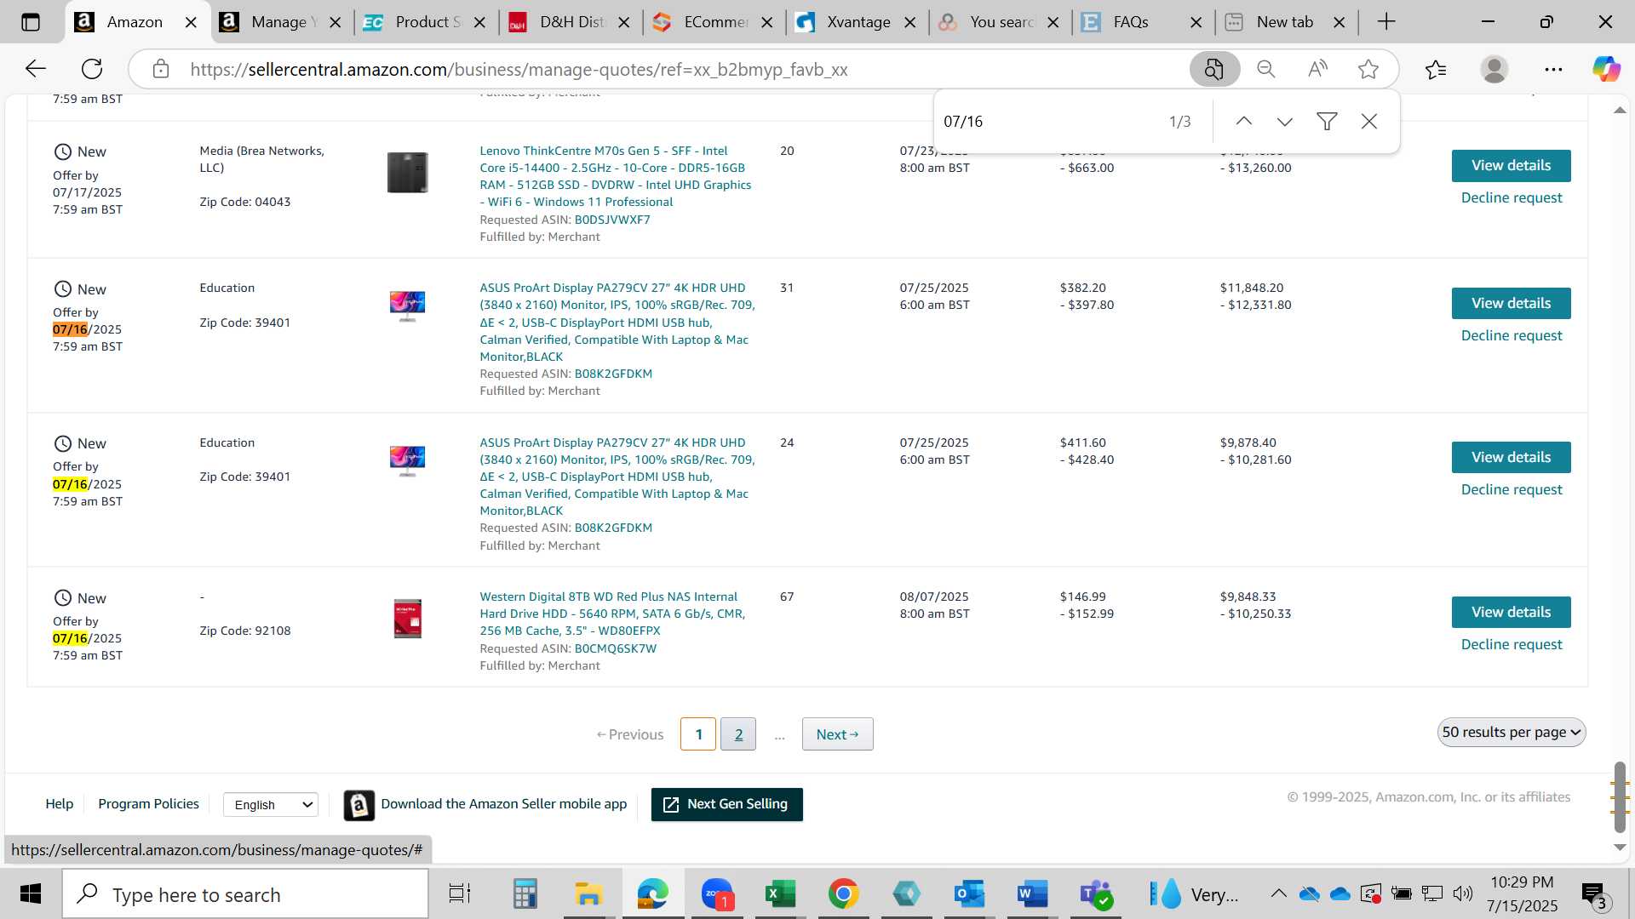This screenshot has width=1635, height=919.
Task: Open Program Policies footer link
Action: pyautogui.click(x=148, y=803)
